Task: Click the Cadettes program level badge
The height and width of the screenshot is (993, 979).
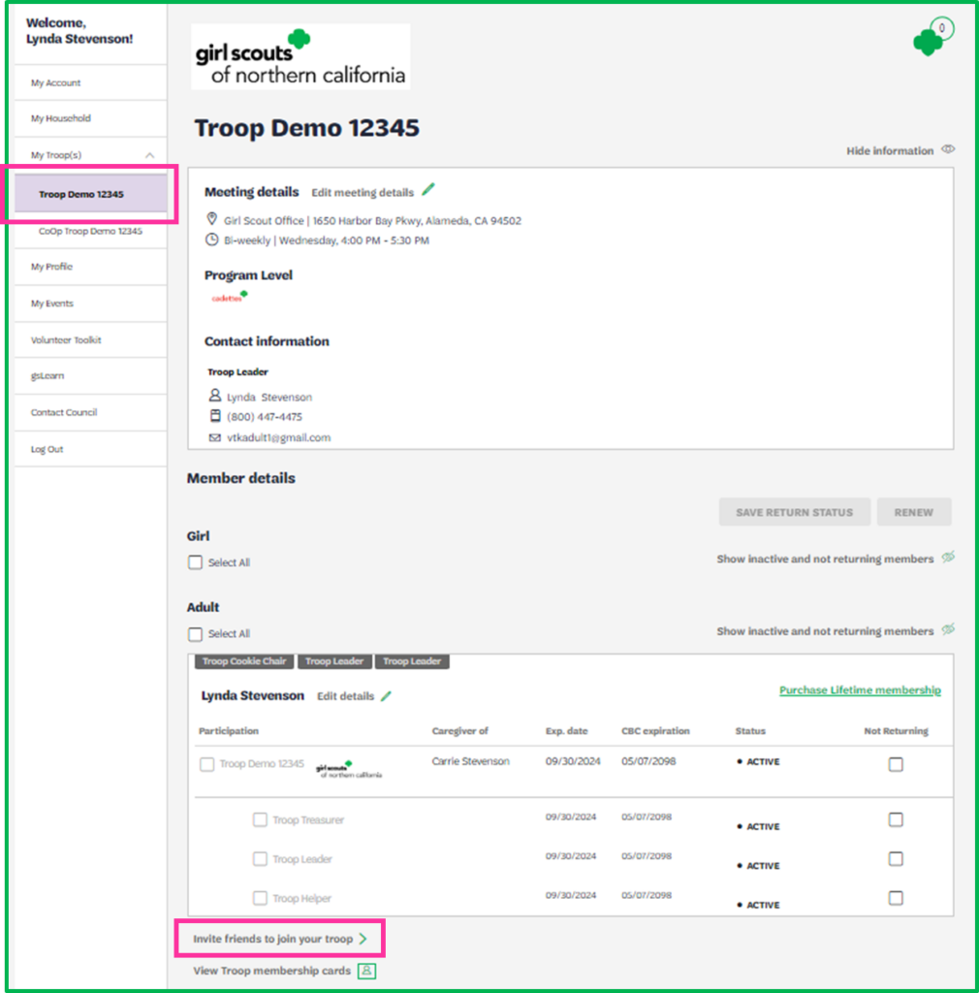Action: (x=229, y=297)
